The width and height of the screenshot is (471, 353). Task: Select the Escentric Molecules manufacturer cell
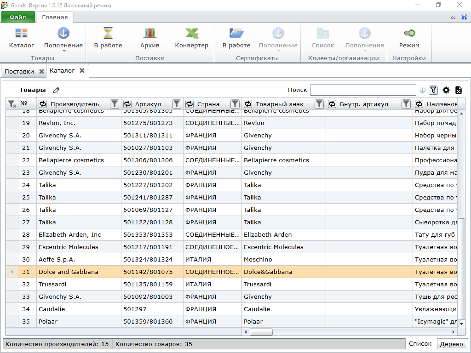coord(79,247)
